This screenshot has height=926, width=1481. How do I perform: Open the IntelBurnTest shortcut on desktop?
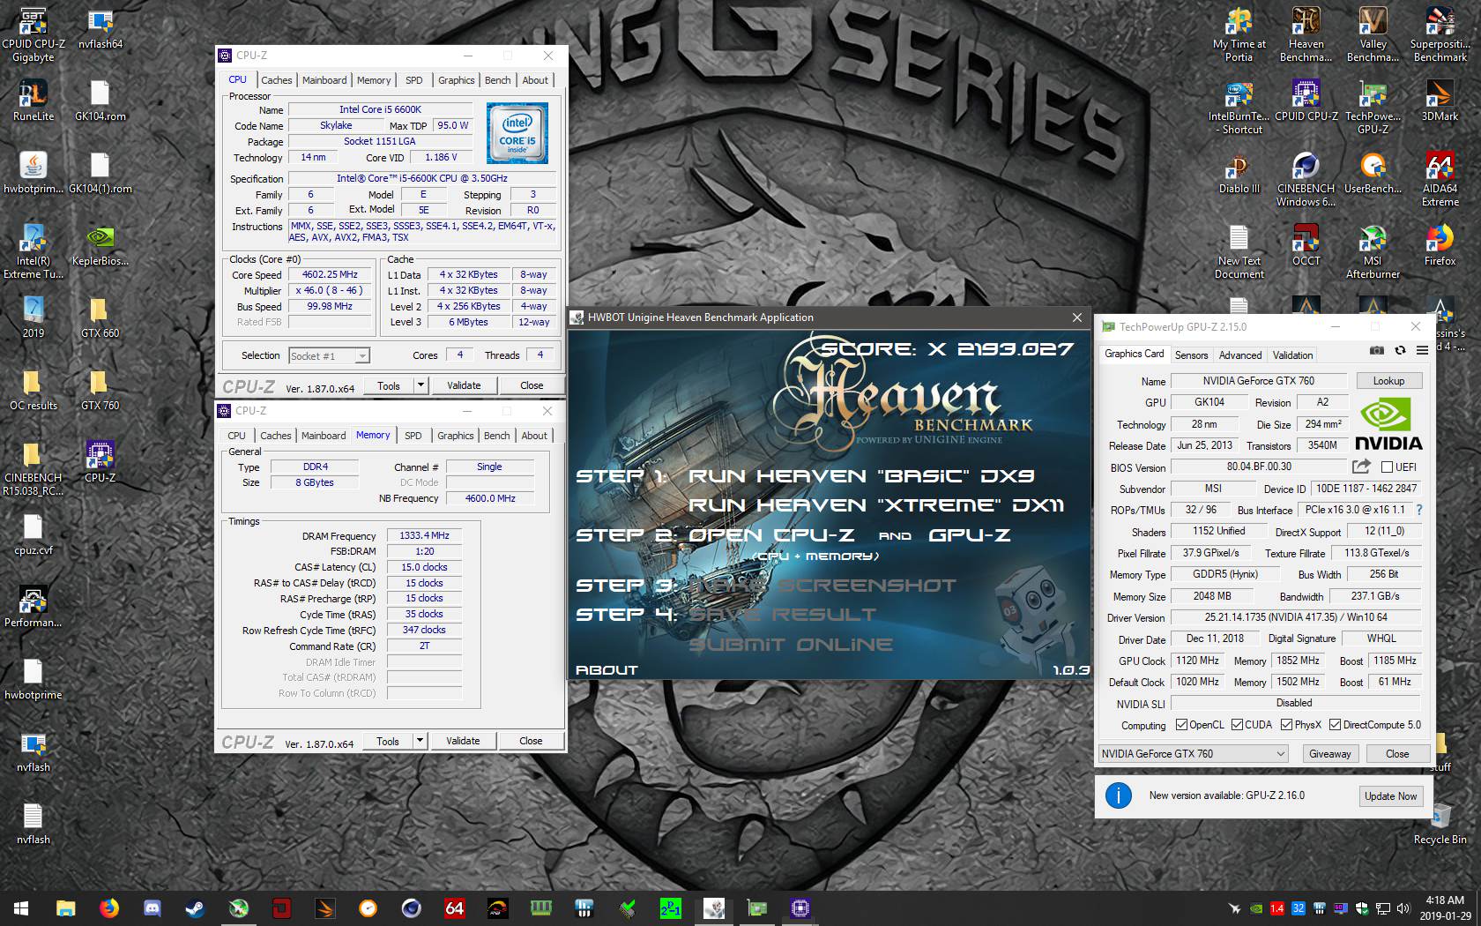coord(1239,108)
